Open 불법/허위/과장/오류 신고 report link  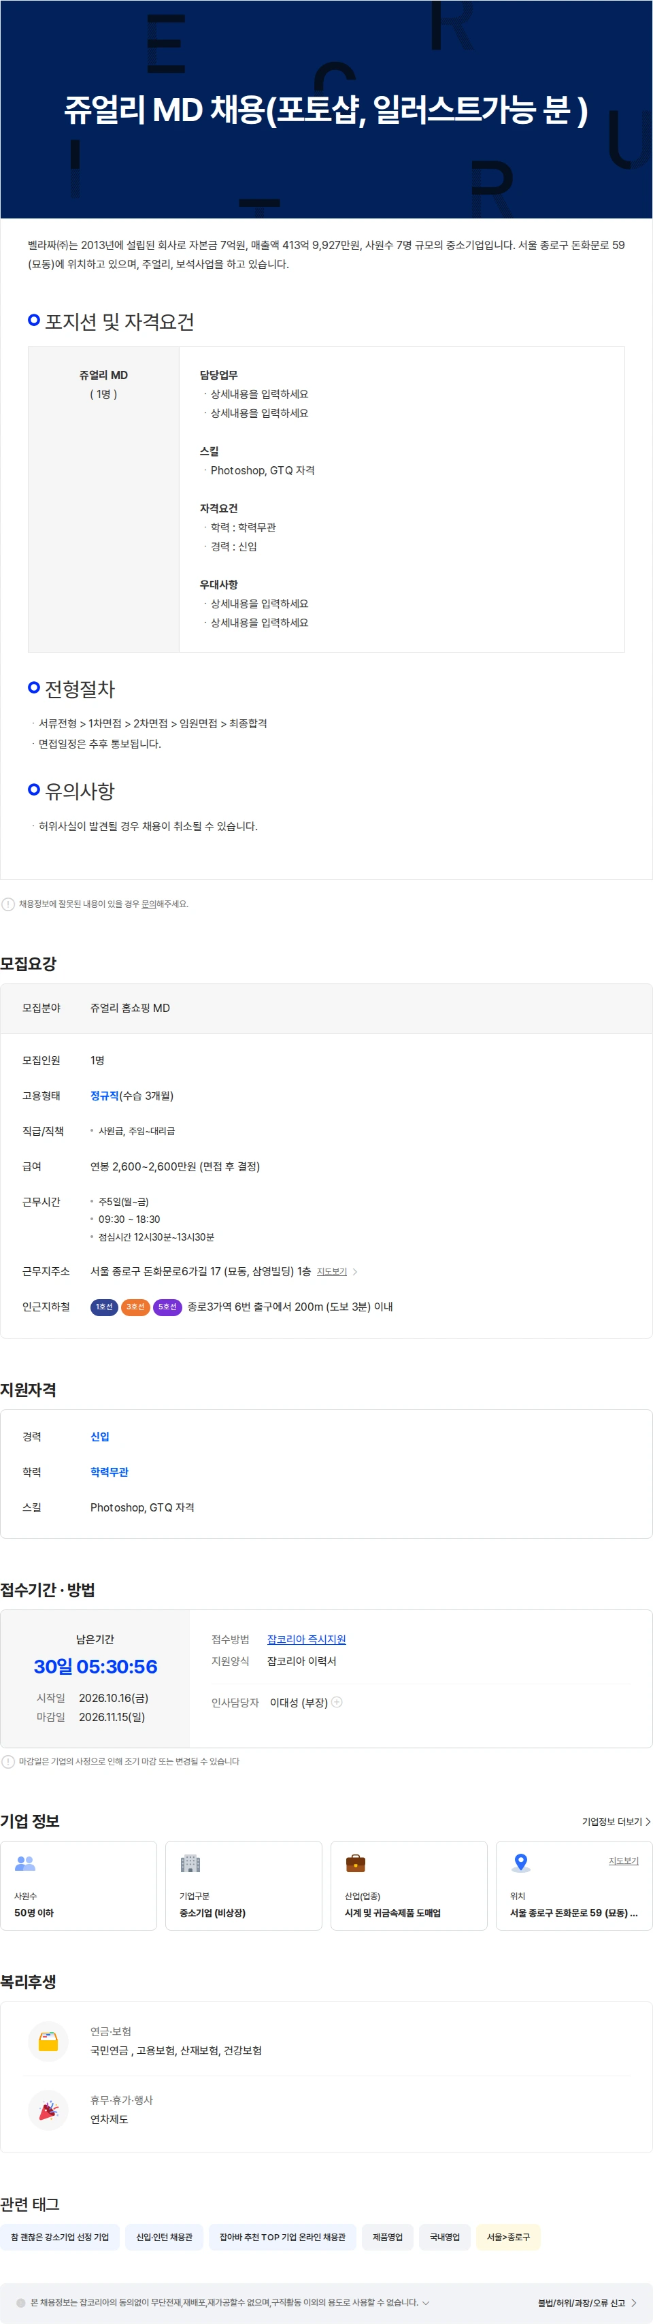(x=587, y=2304)
